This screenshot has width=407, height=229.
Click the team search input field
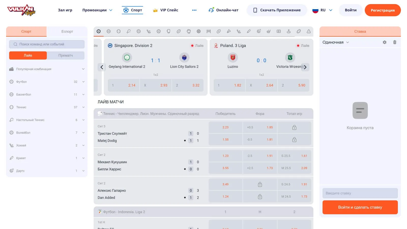click(47, 44)
